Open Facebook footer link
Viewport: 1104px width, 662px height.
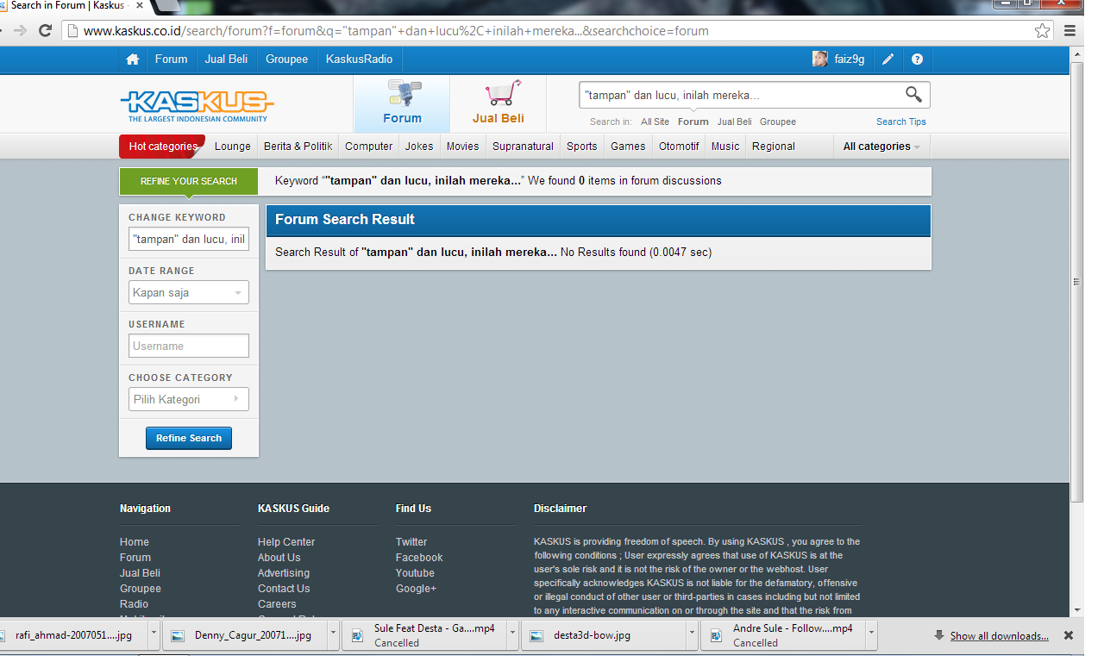click(419, 558)
